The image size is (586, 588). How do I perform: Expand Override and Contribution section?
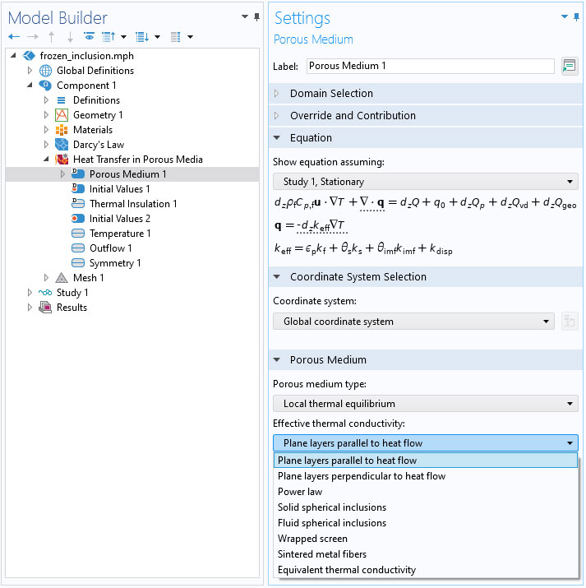pyautogui.click(x=353, y=116)
